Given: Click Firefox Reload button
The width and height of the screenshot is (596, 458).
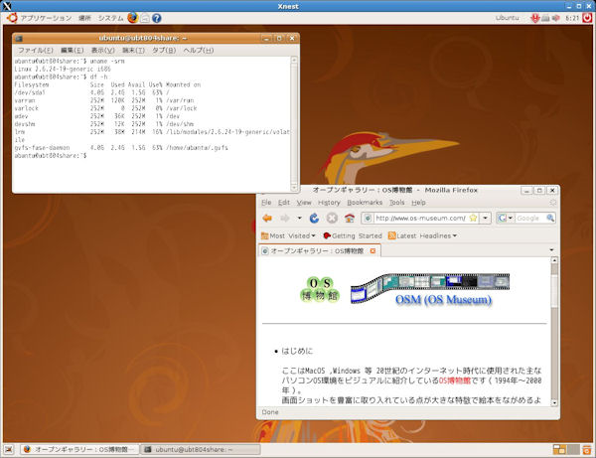Looking at the screenshot, I should [314, 218].
